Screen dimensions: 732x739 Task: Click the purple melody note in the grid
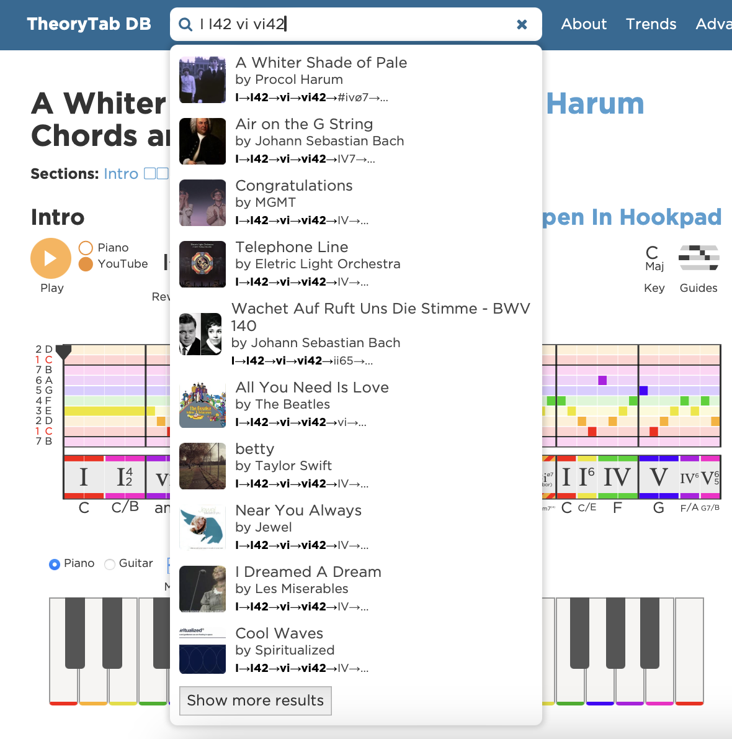tap(602, 380)
